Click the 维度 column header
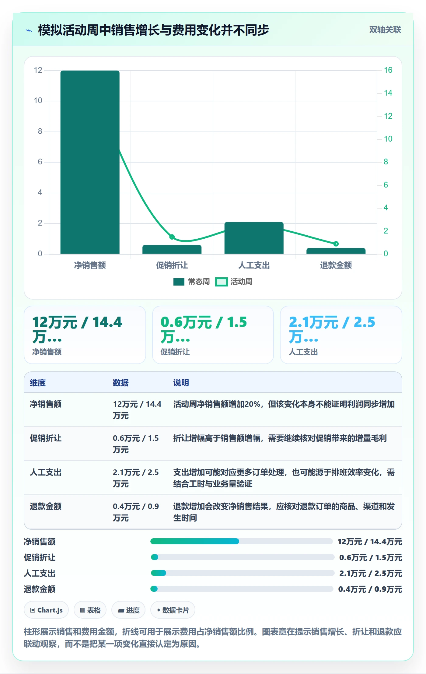 [38, 383]
